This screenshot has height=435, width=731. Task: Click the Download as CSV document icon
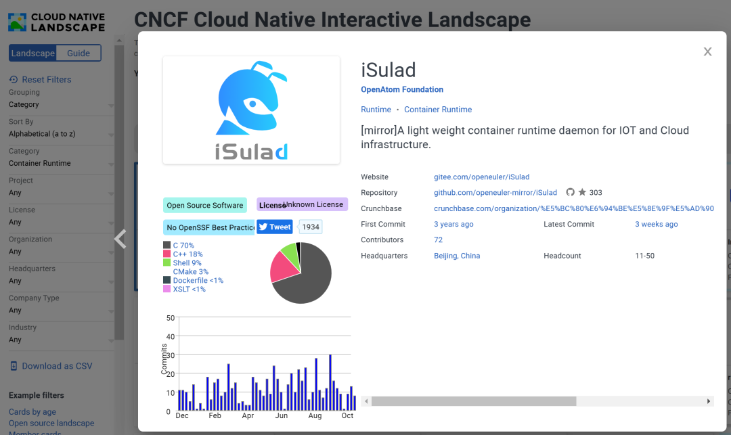click(14, 365)
